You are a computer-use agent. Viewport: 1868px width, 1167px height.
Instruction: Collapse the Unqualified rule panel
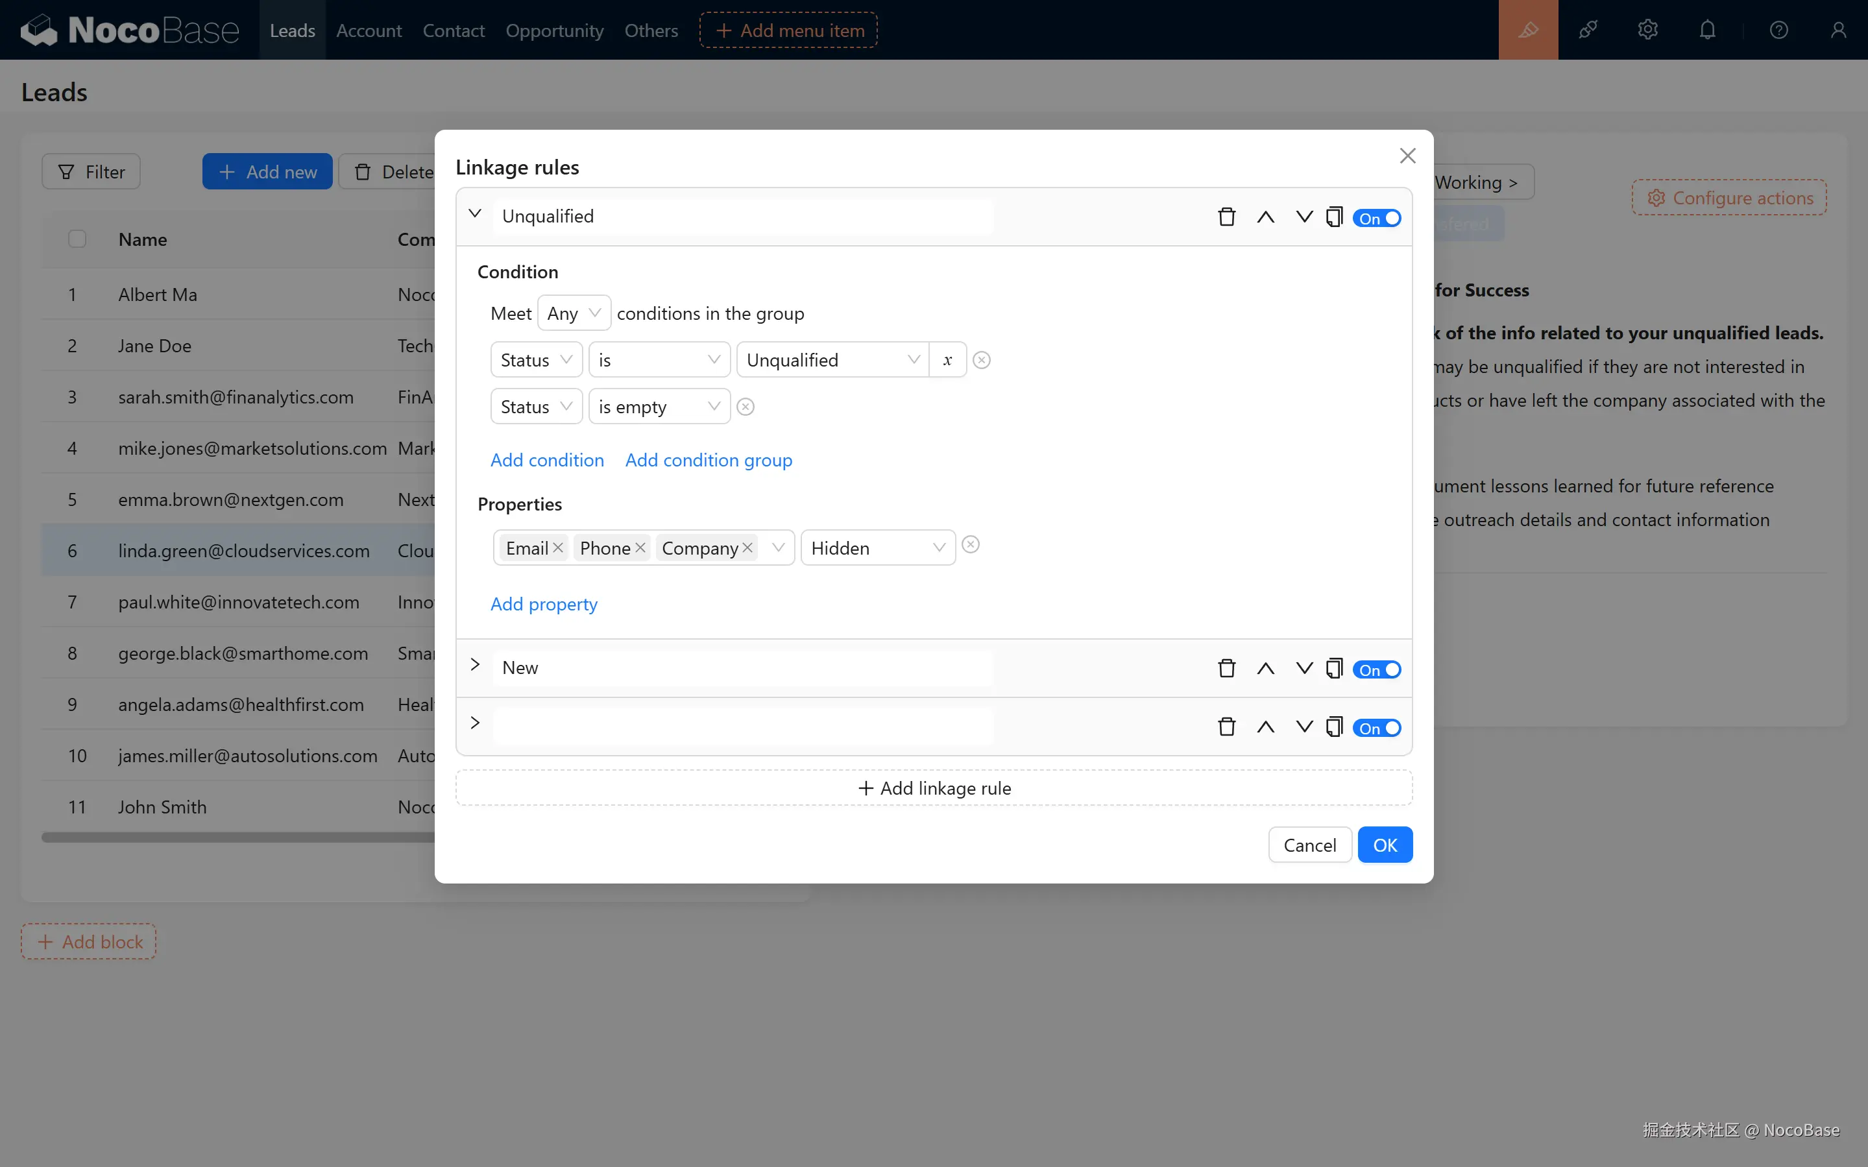(476, 214)
